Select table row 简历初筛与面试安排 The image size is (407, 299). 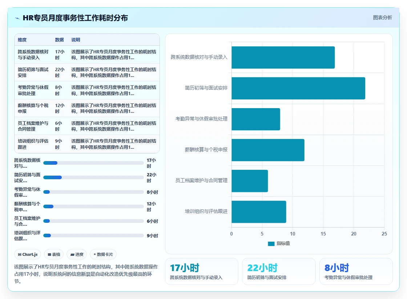pos(87,73)
